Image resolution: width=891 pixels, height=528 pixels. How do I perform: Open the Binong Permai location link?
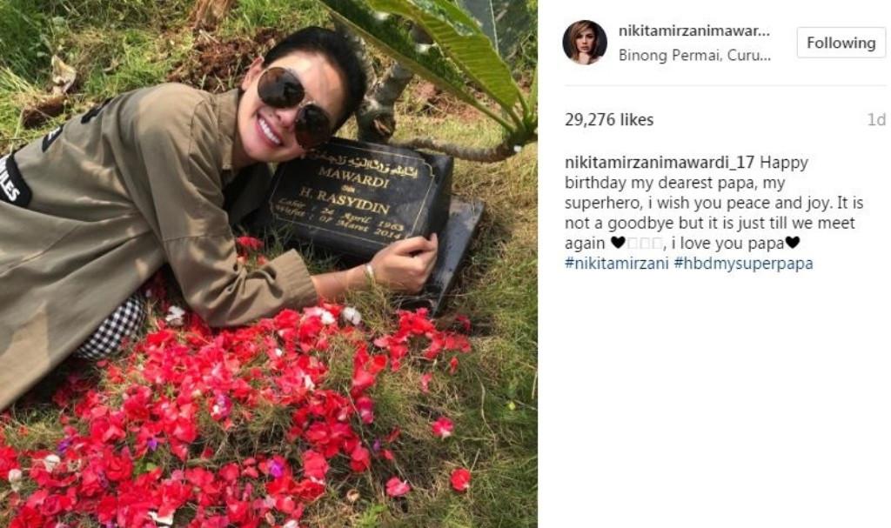click(694, 56)
